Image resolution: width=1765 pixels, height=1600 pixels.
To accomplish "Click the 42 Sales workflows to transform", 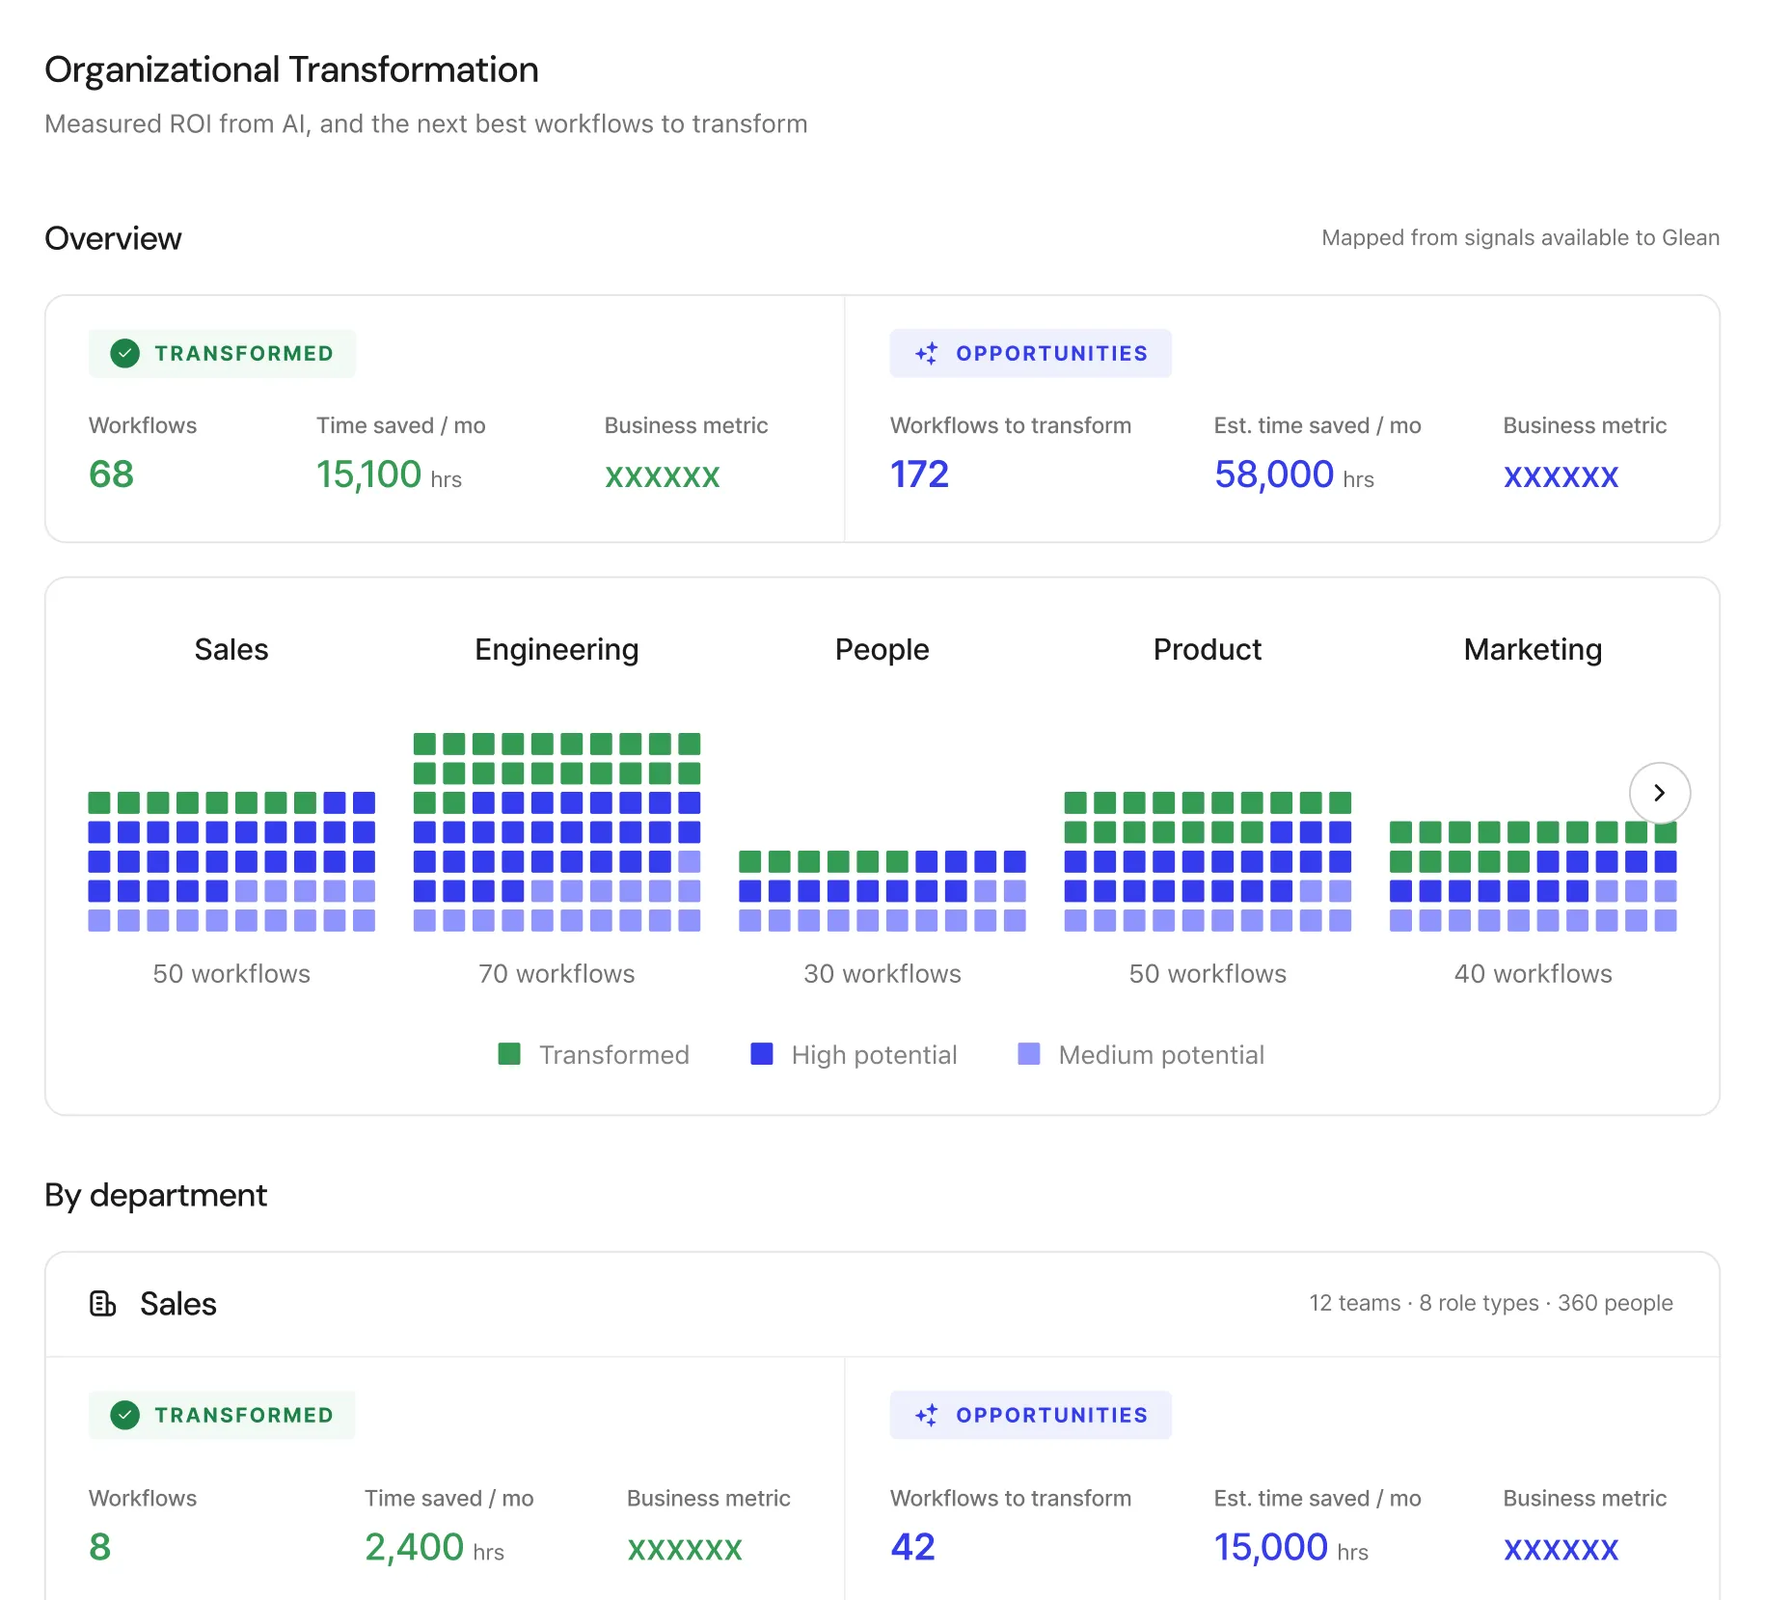I will [912, 1547].
